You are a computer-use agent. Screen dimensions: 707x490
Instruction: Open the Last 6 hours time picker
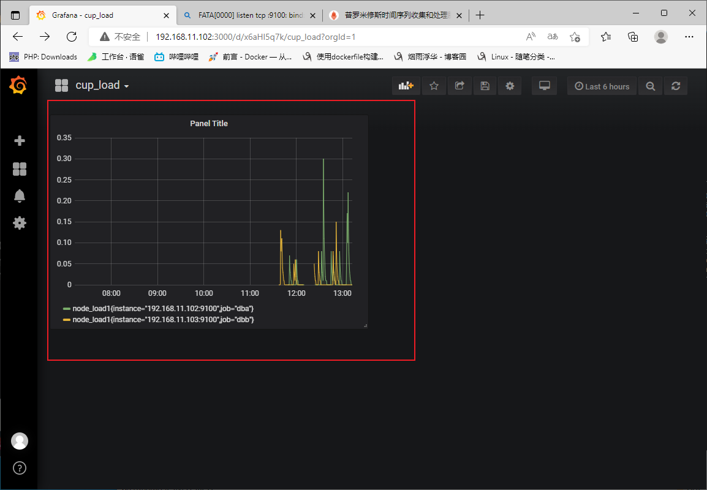[x=602, y=86]
